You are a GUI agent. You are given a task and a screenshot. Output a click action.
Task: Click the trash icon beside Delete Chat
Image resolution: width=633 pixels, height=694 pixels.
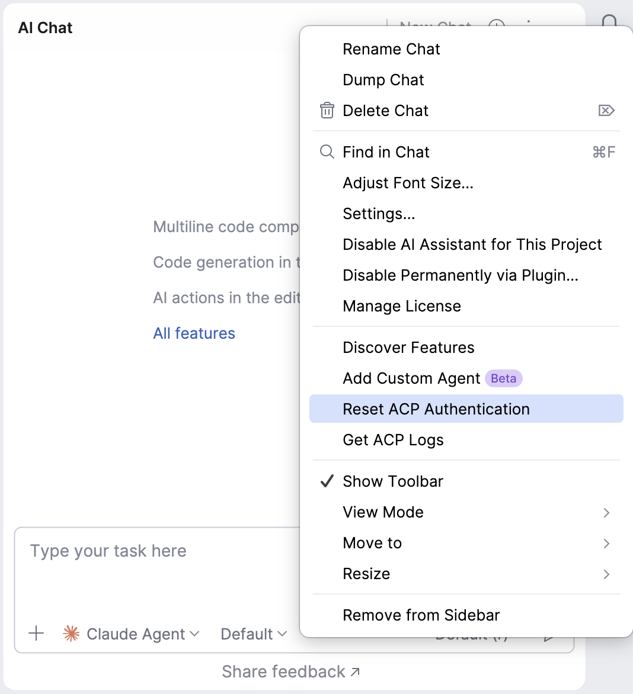(327, 110)
